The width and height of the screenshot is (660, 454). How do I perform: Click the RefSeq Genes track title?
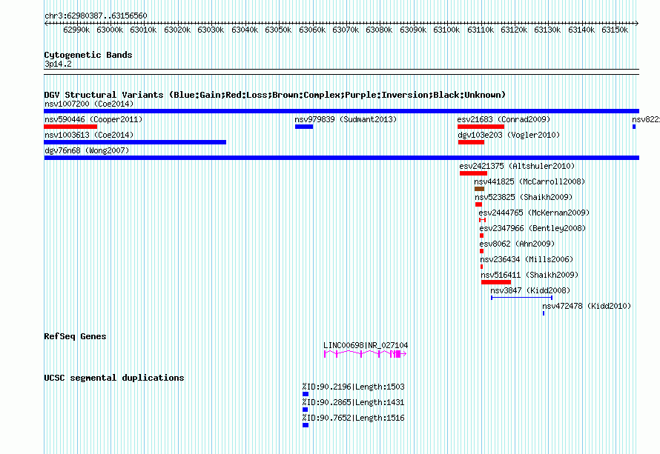point(75,336)
